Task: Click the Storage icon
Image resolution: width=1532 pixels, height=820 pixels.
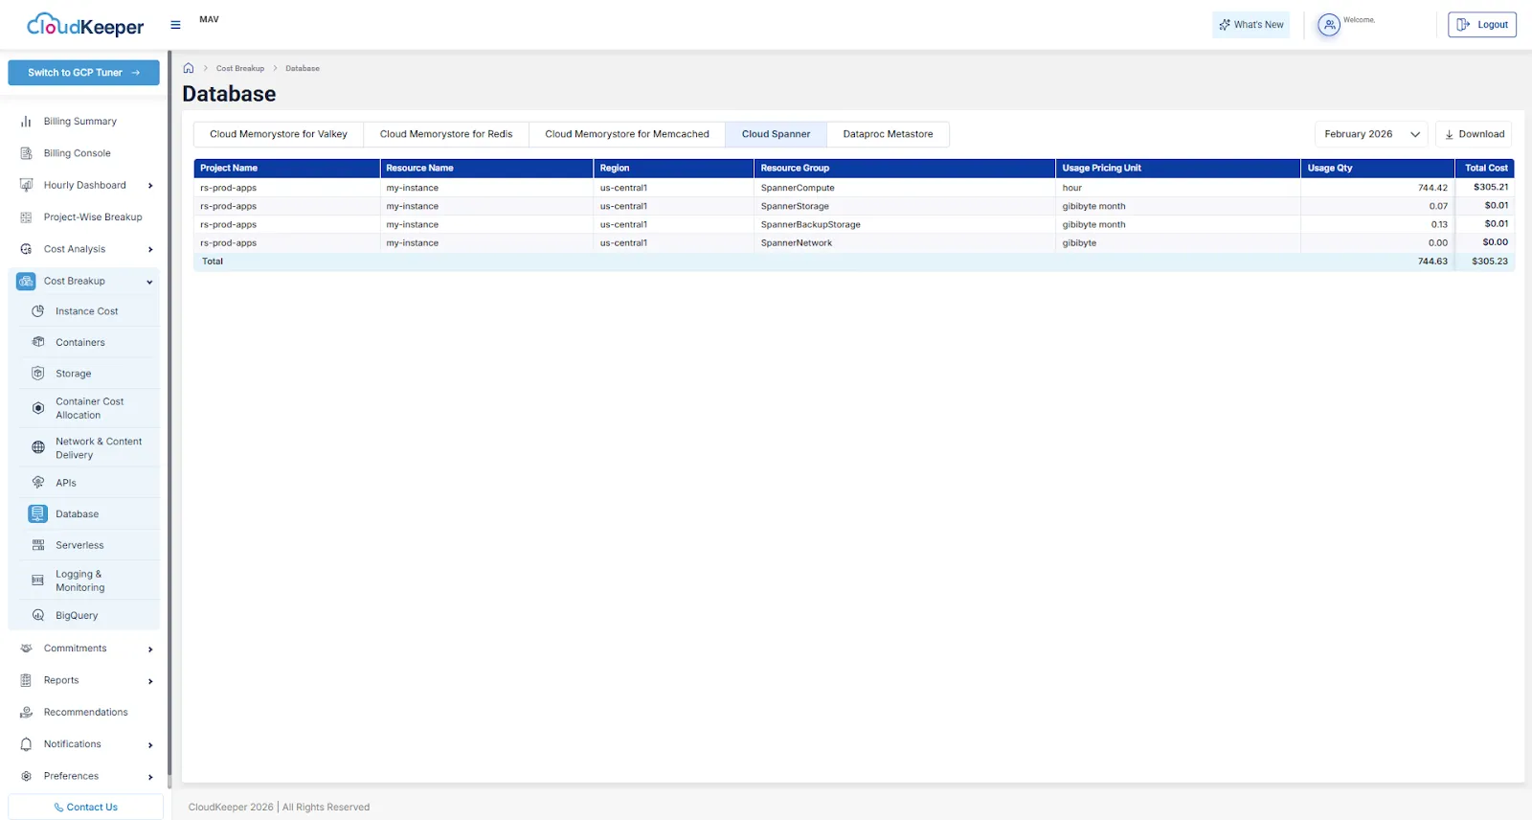Action: tap(38, 374)
